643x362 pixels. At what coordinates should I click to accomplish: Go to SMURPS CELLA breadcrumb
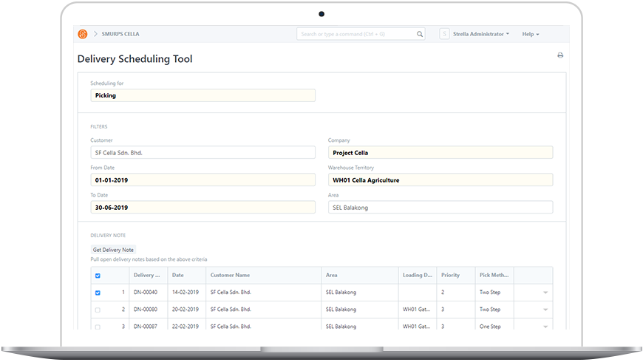(121, 34)
